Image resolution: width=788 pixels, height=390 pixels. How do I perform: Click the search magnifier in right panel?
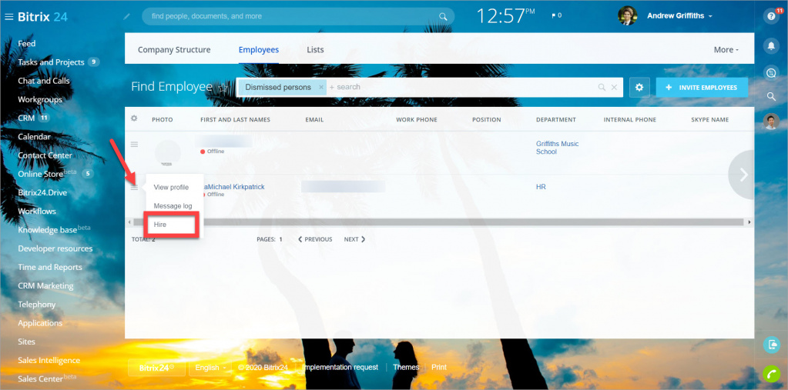771,96
